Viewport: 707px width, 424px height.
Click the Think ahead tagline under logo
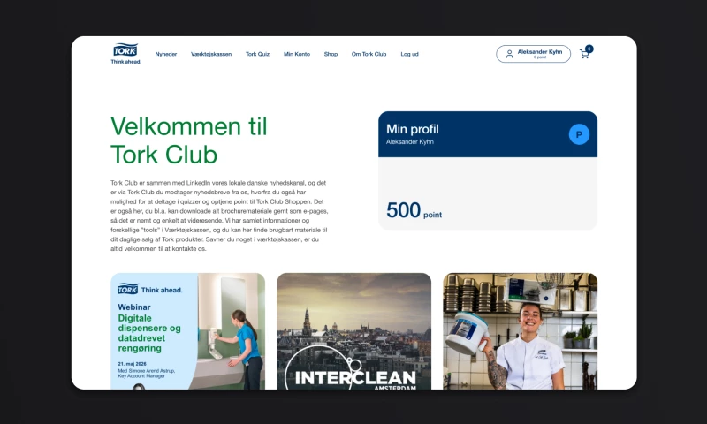click(x=125, y=62)
